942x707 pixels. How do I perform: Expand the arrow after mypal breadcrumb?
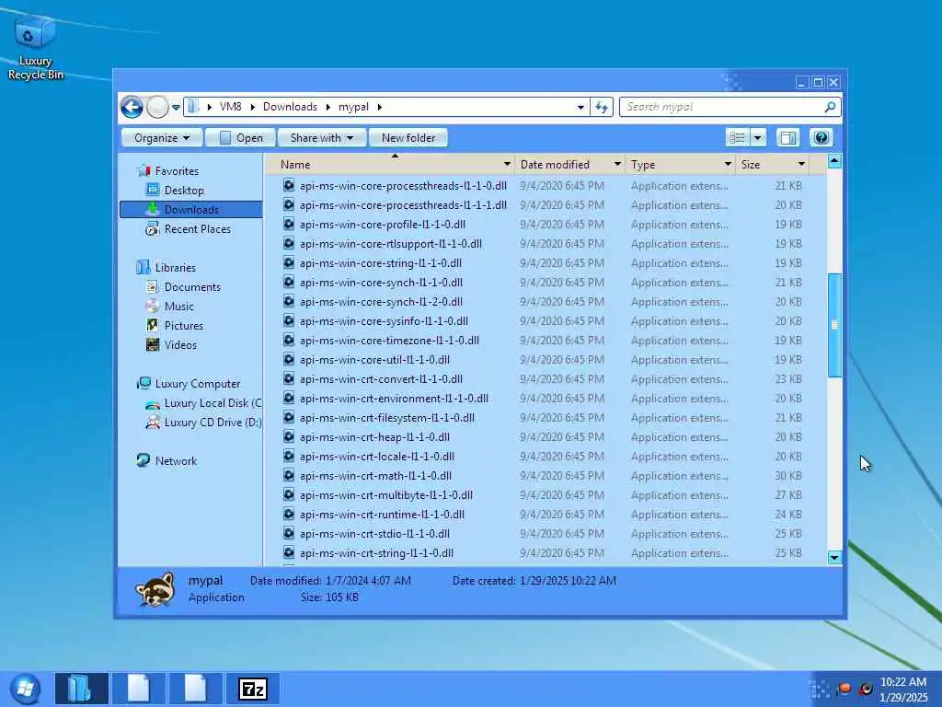tap(380, 107)
